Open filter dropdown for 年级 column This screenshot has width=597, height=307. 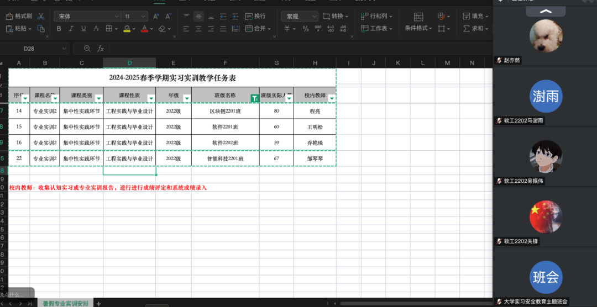(187, 98)
